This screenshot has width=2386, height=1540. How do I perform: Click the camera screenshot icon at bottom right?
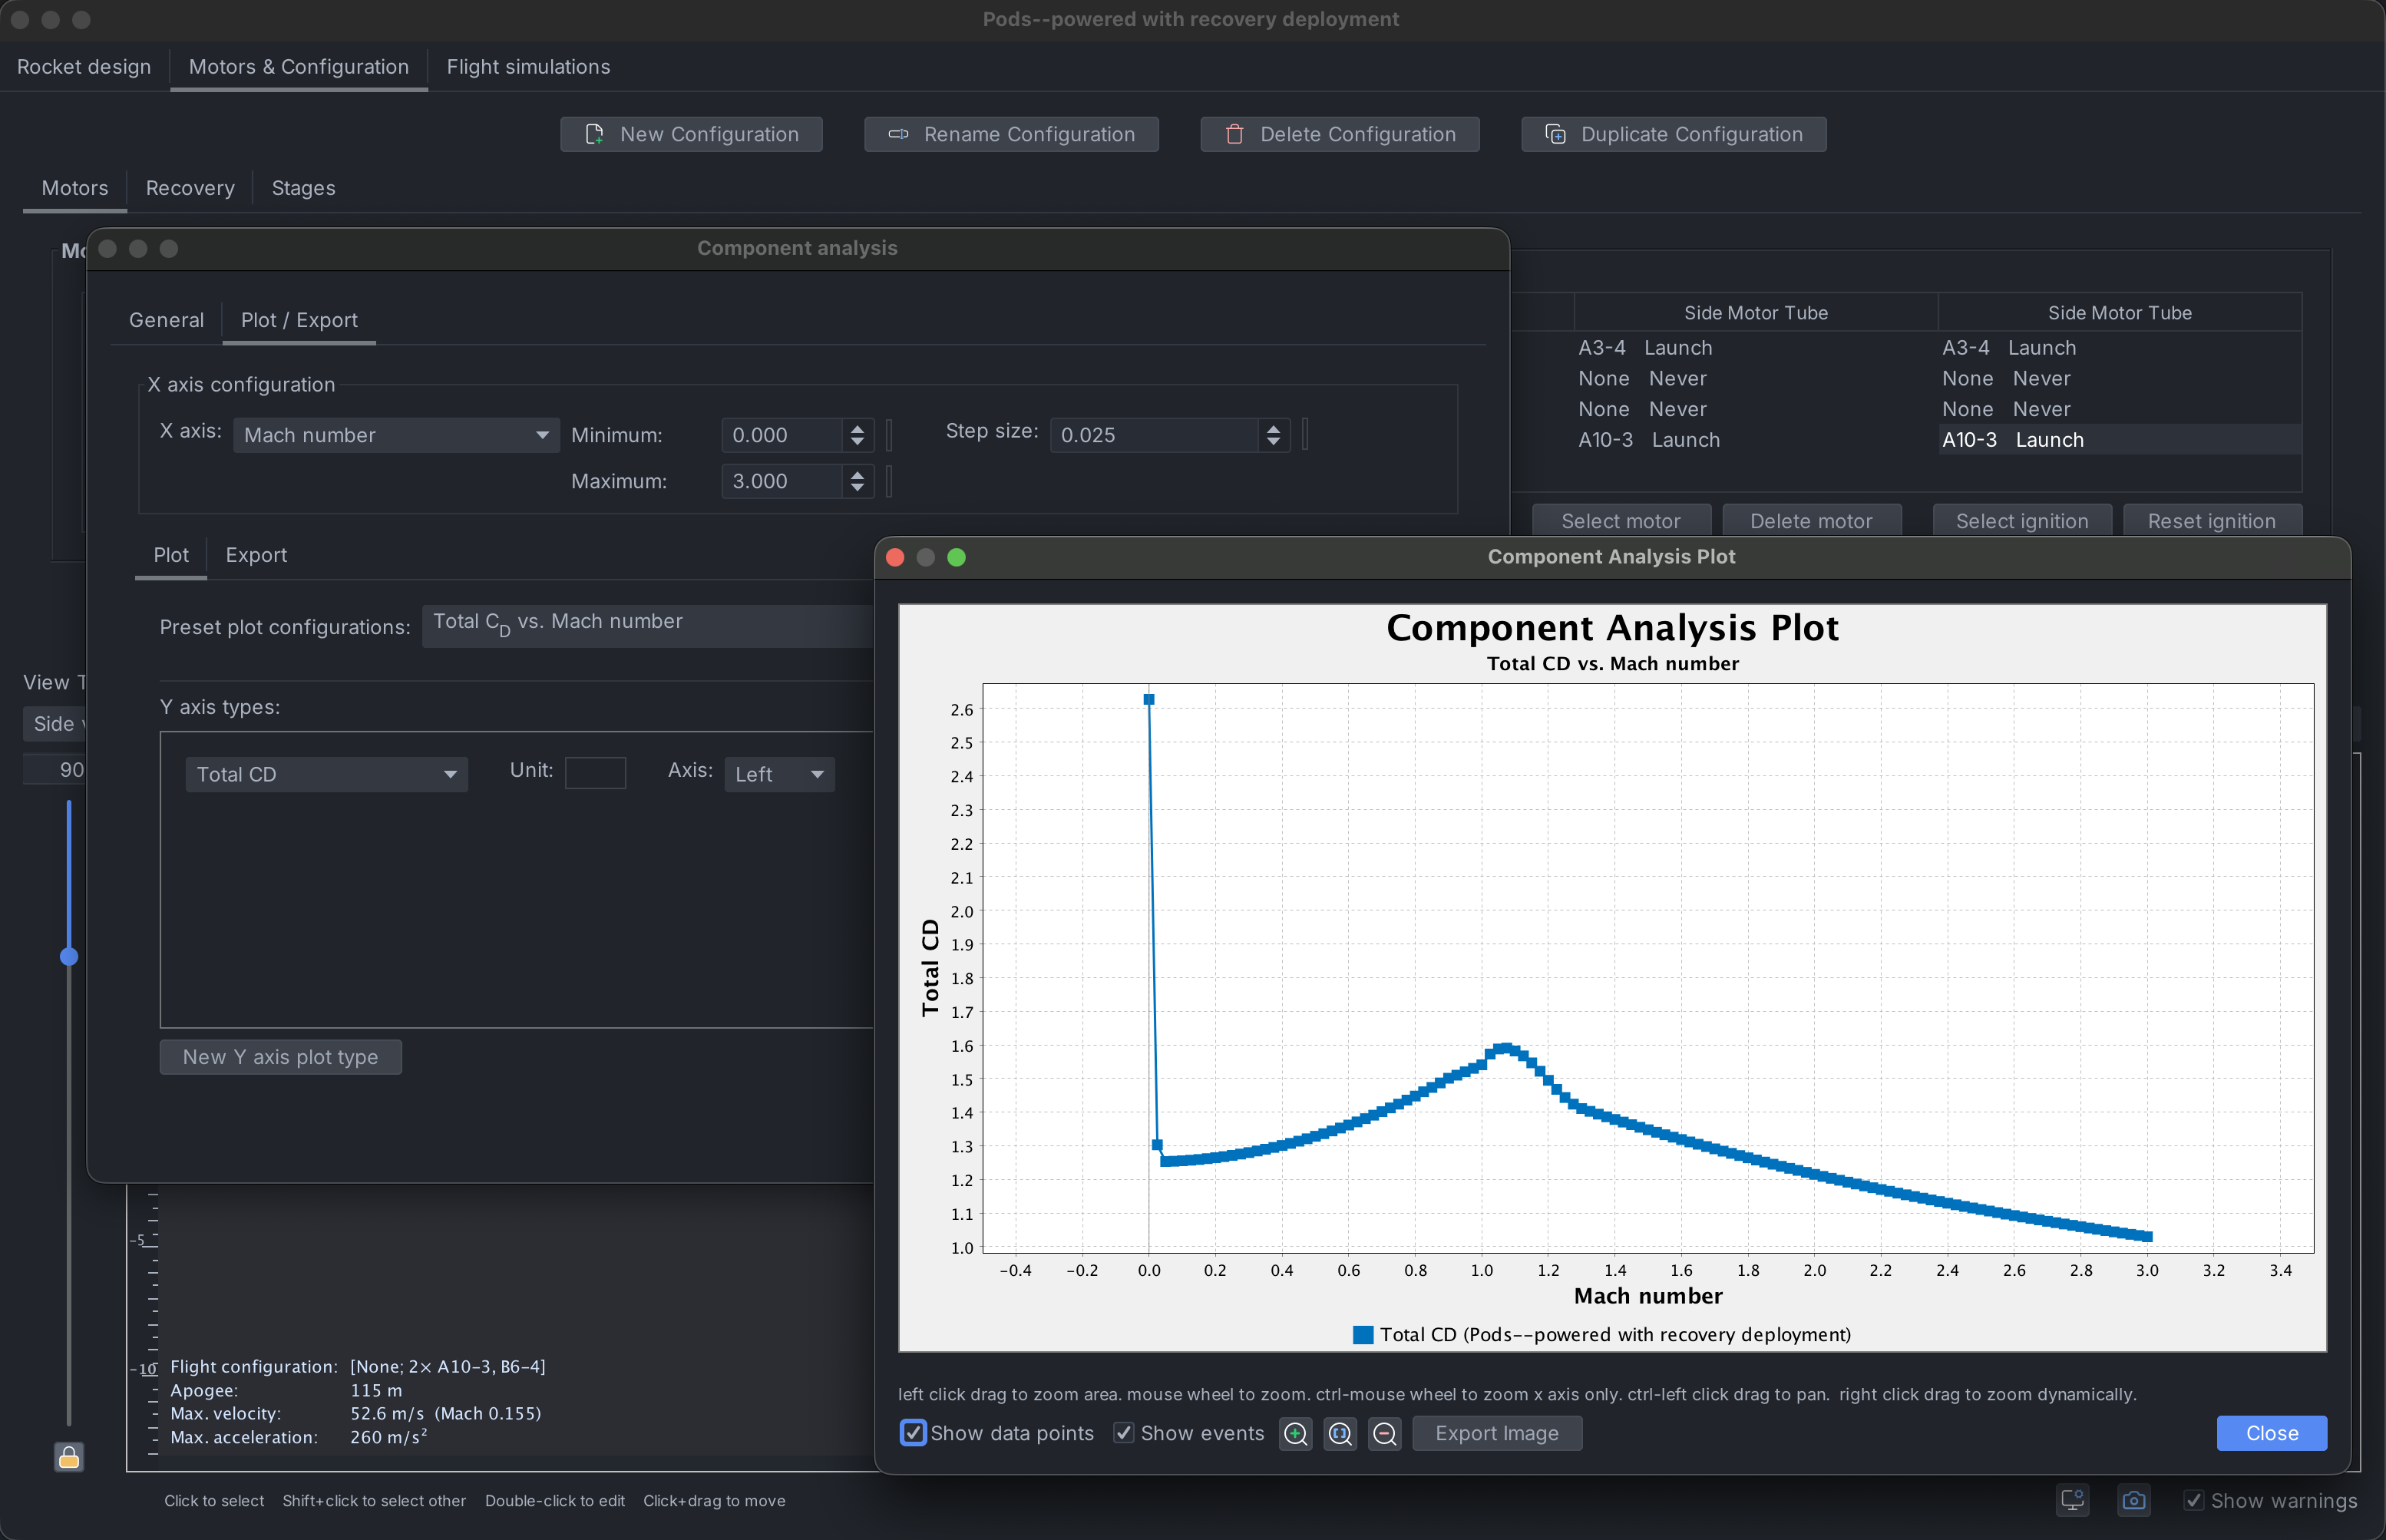click(2134, 1500)
